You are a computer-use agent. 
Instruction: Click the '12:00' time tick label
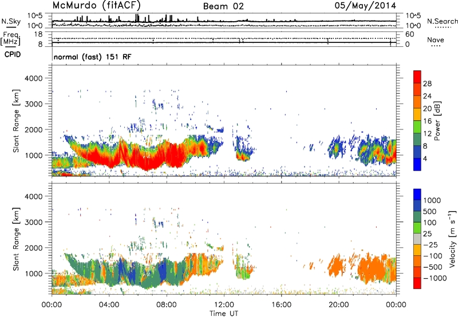224,305
